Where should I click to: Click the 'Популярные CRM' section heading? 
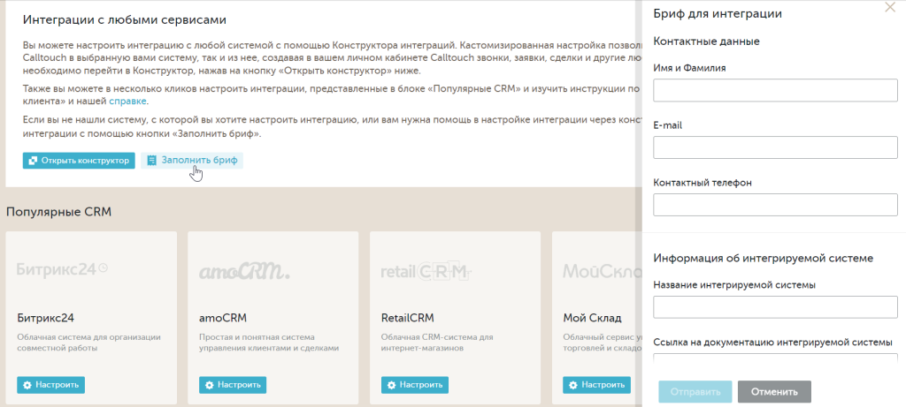(x=58, y=212)
